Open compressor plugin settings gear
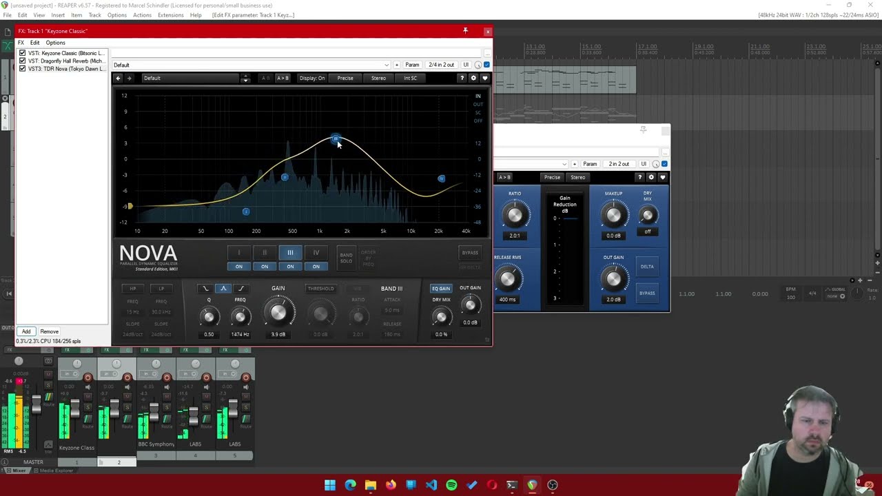882x496 pixels. [651, 177]
